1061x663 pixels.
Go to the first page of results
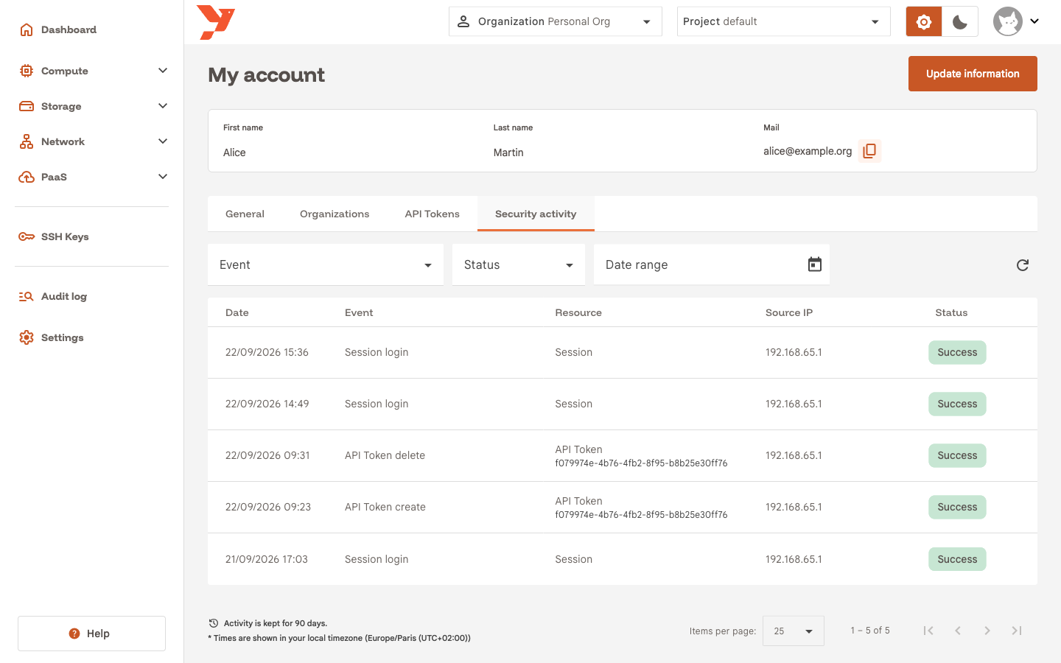928,631
